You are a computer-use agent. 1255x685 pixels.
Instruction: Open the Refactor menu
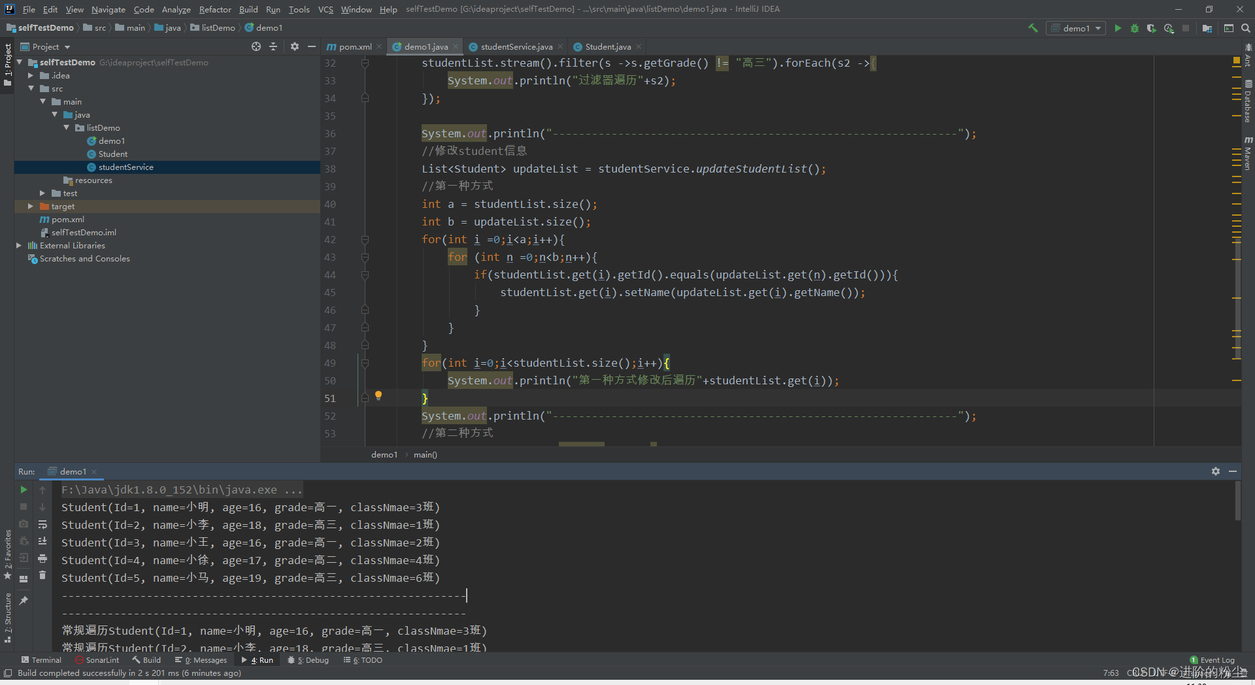click(x=215, y=9)
